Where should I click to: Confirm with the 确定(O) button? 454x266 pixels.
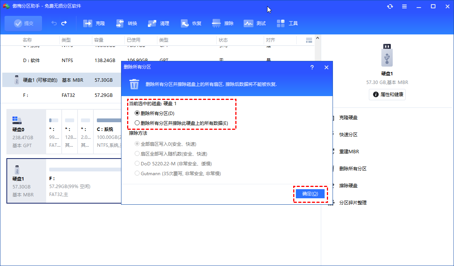coord(310,193)
